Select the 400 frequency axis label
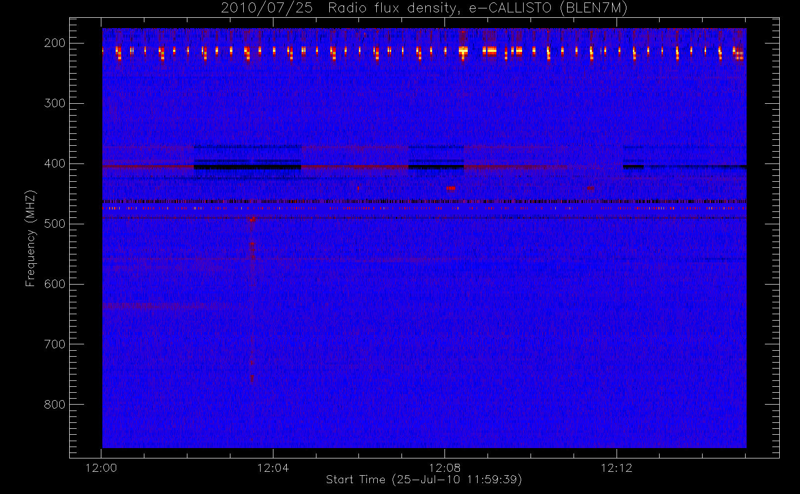The image size is (800, 494). click(55, 164)
